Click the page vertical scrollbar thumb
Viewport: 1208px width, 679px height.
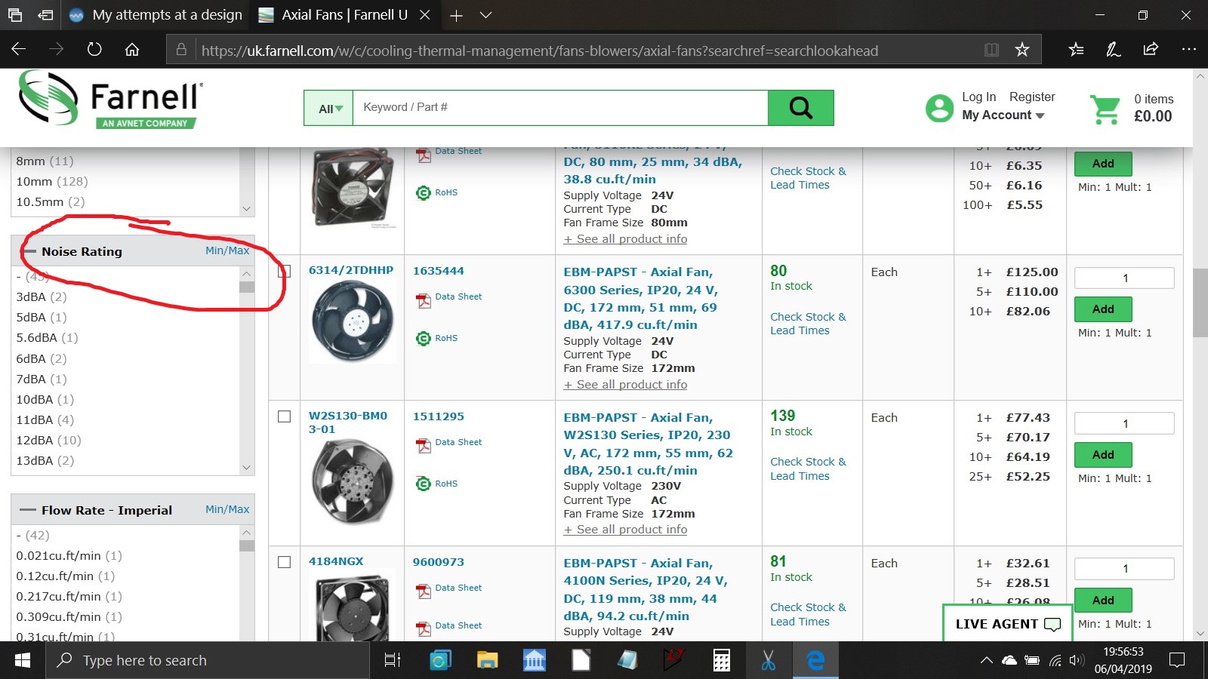tap(1200, 302)
